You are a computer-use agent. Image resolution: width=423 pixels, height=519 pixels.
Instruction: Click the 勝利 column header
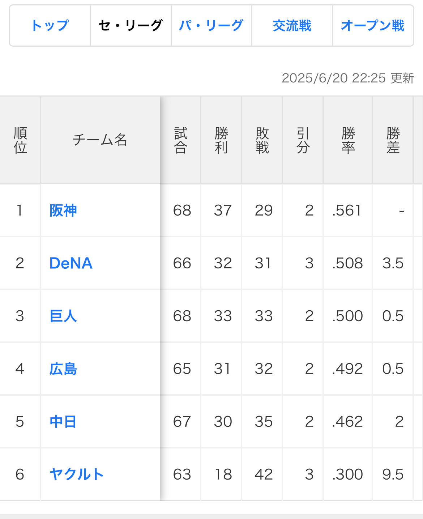(x=221, y=140)
